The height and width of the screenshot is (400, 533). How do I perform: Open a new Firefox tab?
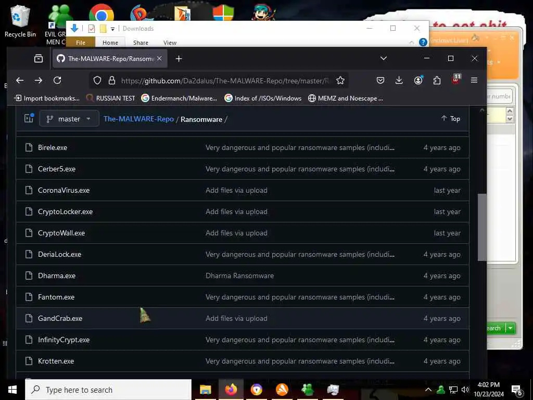[179, 59]
